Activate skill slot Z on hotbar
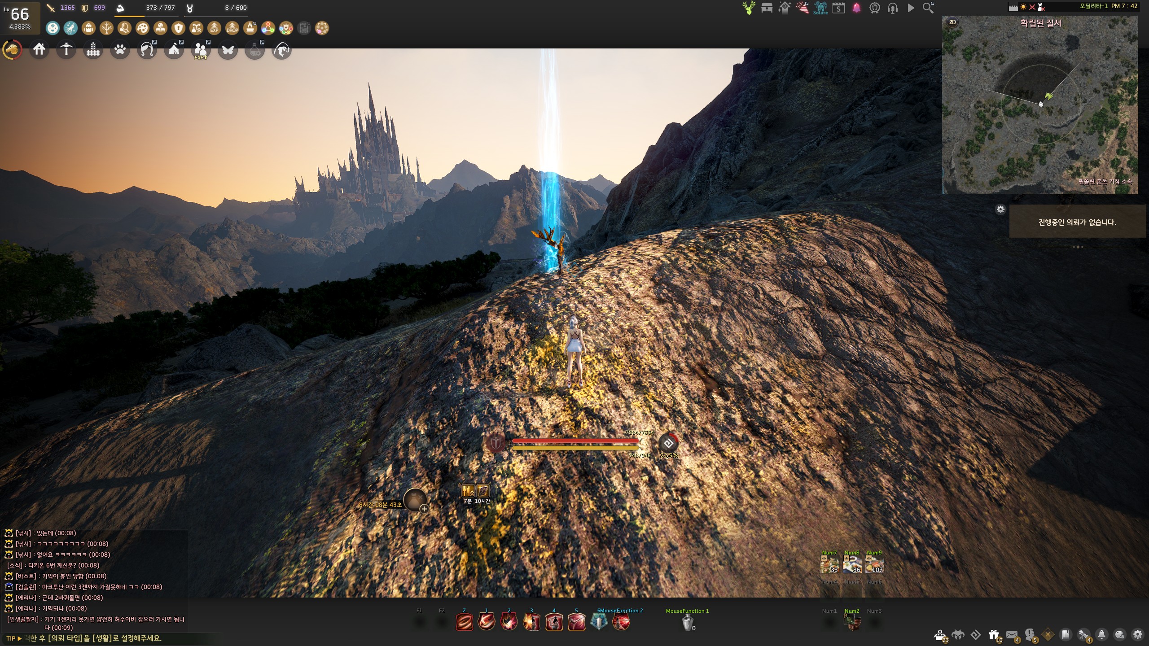The width and height of the screenshot is (1149, 646). point(464,622)
